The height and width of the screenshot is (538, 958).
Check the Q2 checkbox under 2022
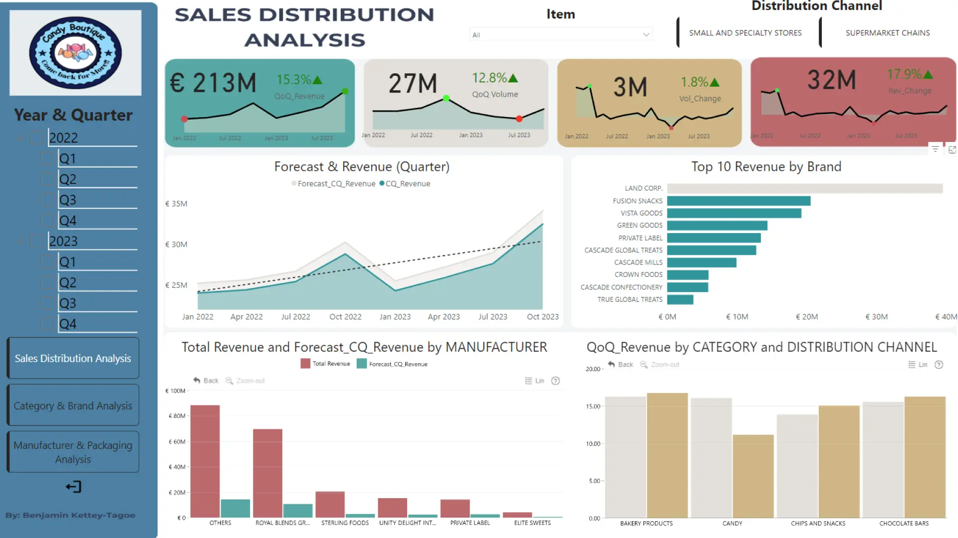(x=48, y=179)
